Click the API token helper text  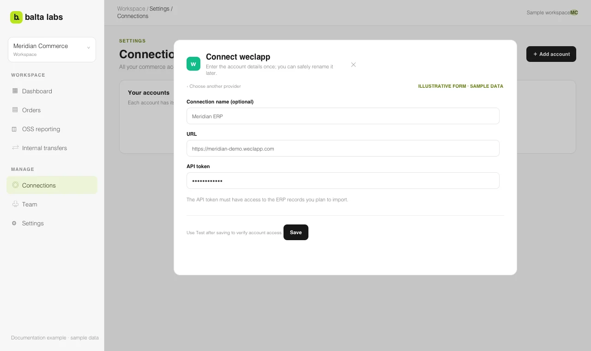tap(267, 200)
